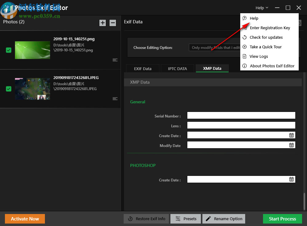307x226 pixels.
Task: Open options menu beside 2019-10-15_140251.png
Action: point(115,60)
